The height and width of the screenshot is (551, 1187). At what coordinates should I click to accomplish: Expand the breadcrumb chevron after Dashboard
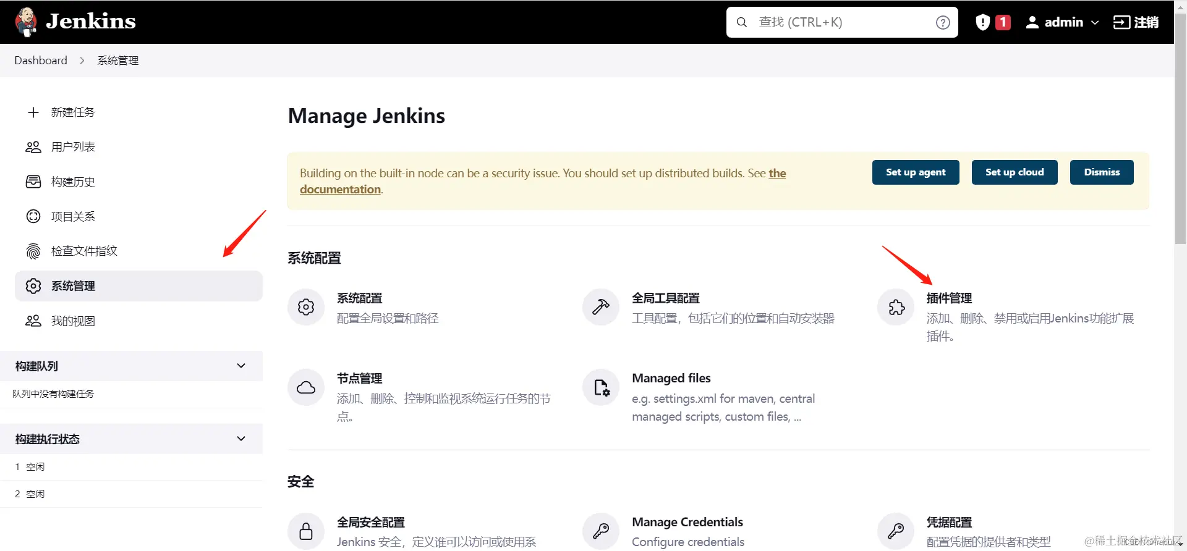(x=82, y=61)
